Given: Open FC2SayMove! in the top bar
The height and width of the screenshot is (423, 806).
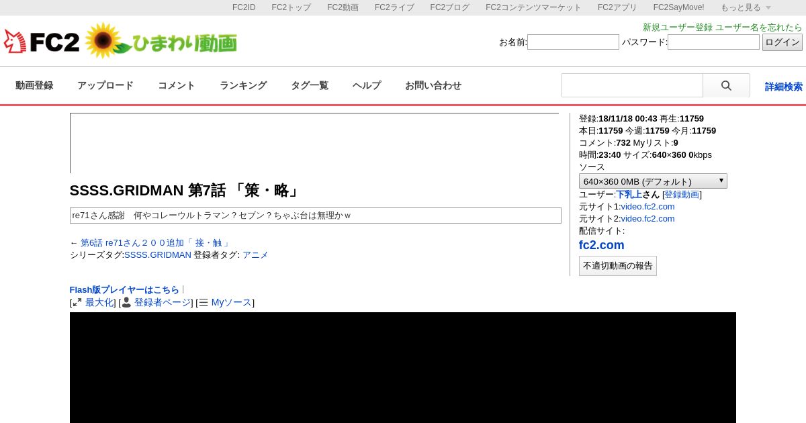Looking at the screenshot, I should tap(678, 7).
